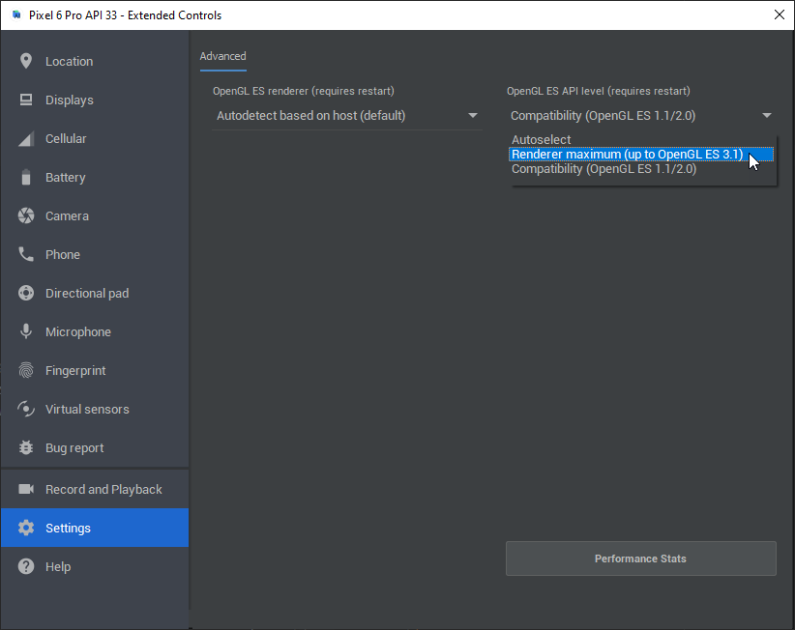The height and width of the screenshot is (630, 795).
Task: Click the Microphone icon
Action: coord(26,331)
